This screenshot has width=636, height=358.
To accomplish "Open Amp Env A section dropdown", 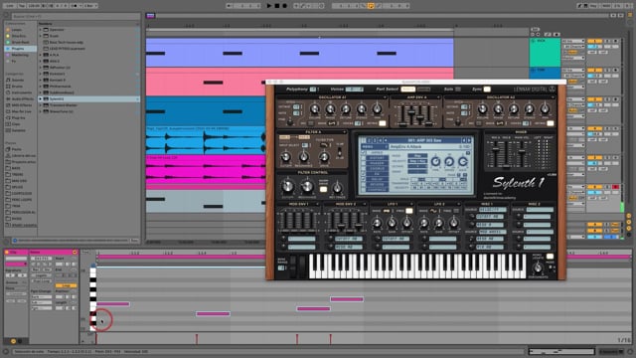I will [438, 97].
